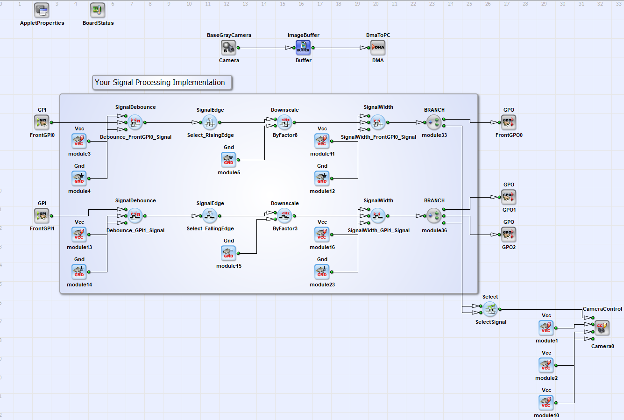Click the Vcc module16 node
This screenshot has height=420, width=624.
pos(322,235)
